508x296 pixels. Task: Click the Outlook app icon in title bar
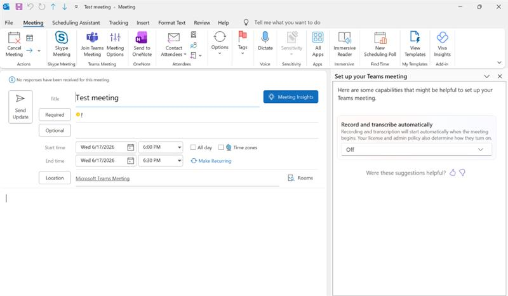click(x=6, y=7)
